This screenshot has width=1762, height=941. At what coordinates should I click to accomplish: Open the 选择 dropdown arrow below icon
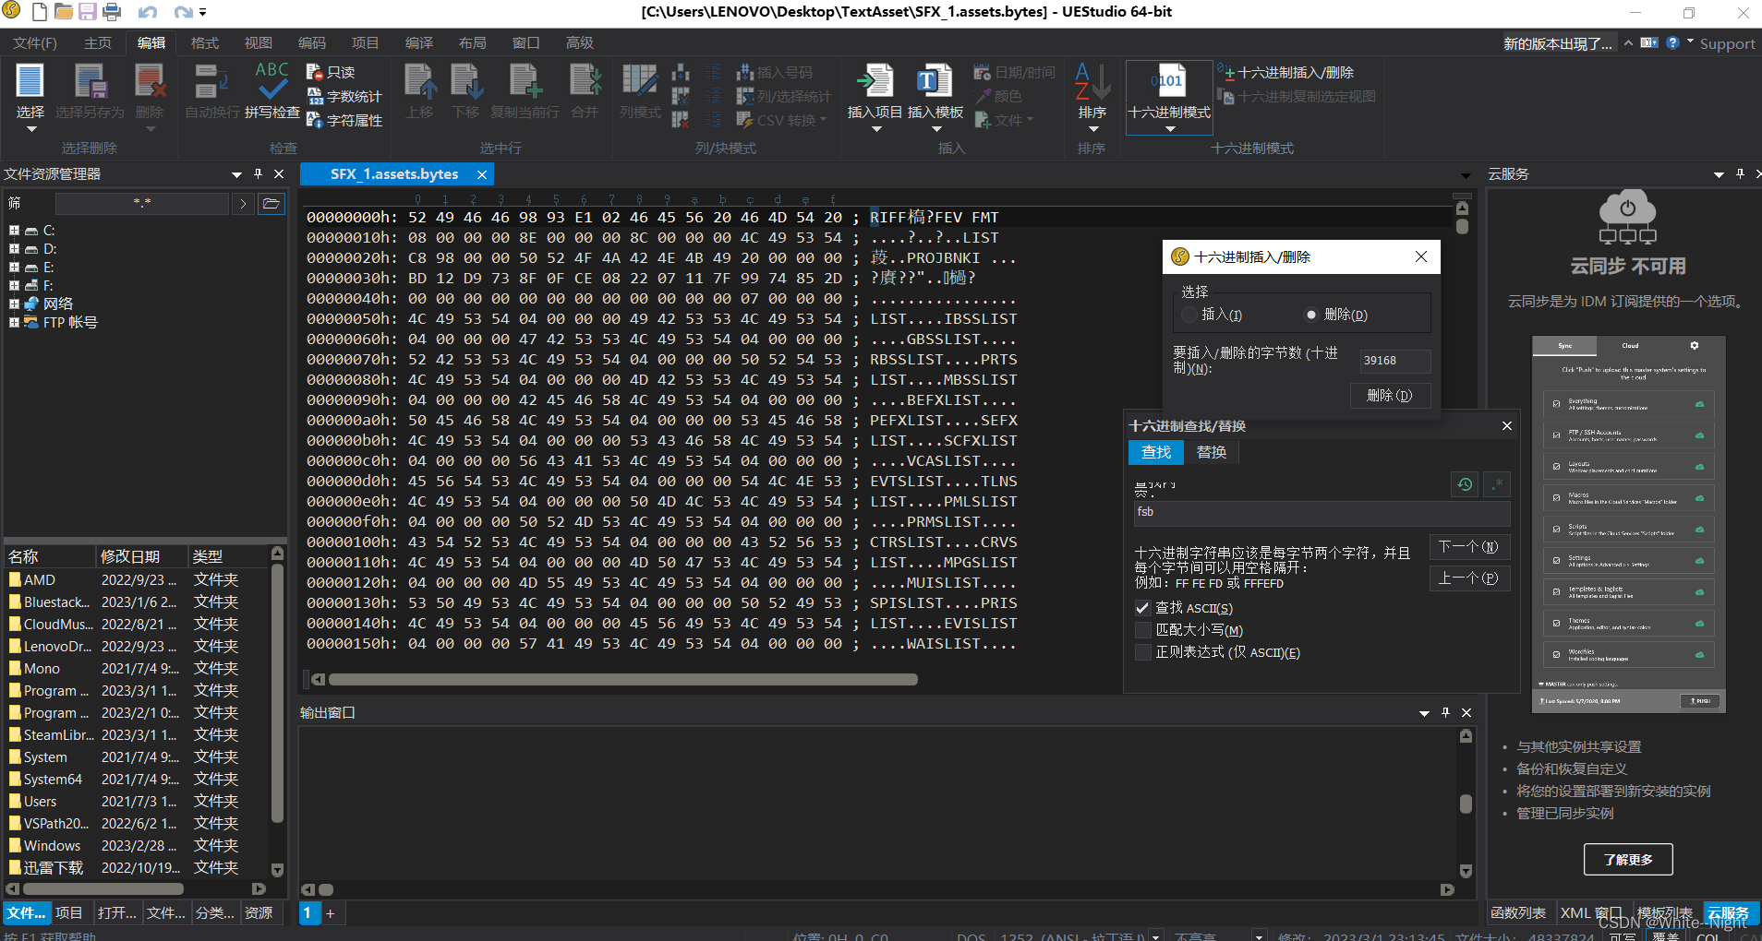point(30,130)
